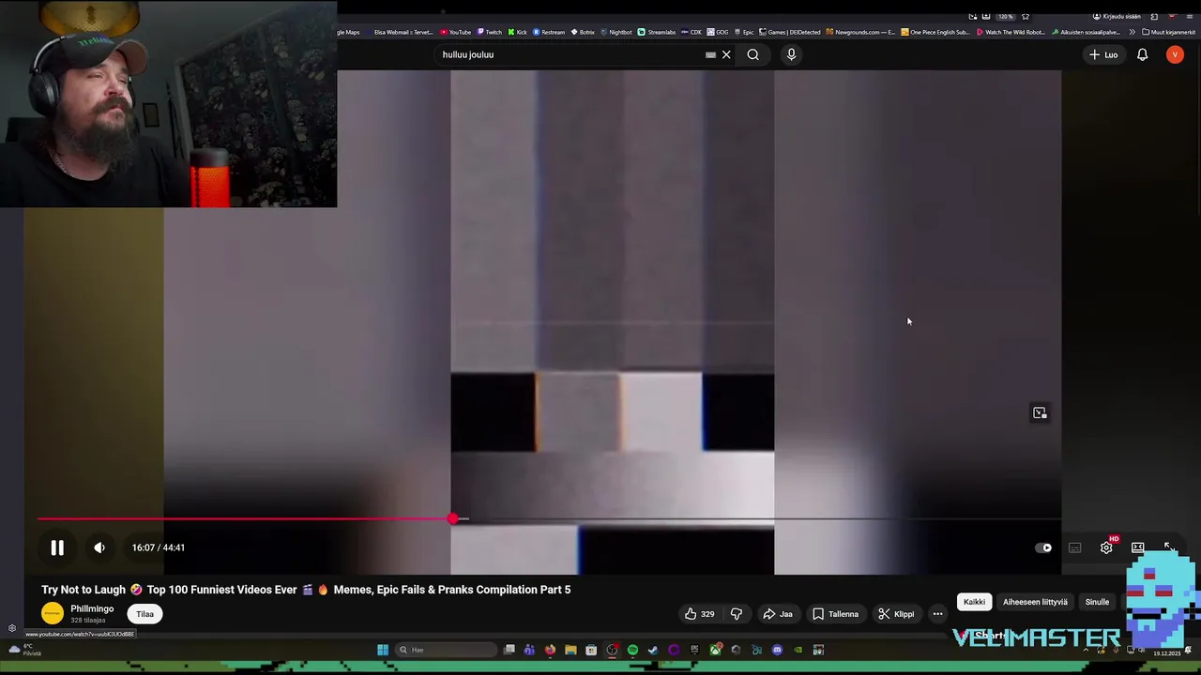Toggle the autoplay switch in the player
Viewport: 1201px width, 675px height.
pos(1043,547)
